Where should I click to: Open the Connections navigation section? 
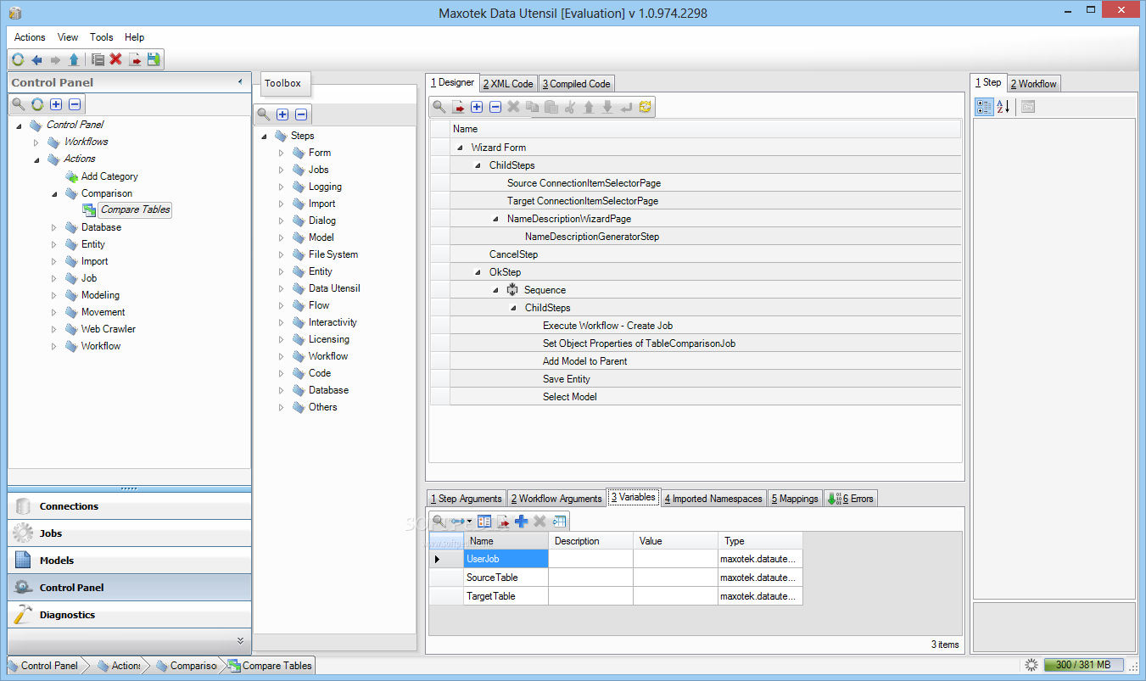pyautogui.click(x=130, y=506)
